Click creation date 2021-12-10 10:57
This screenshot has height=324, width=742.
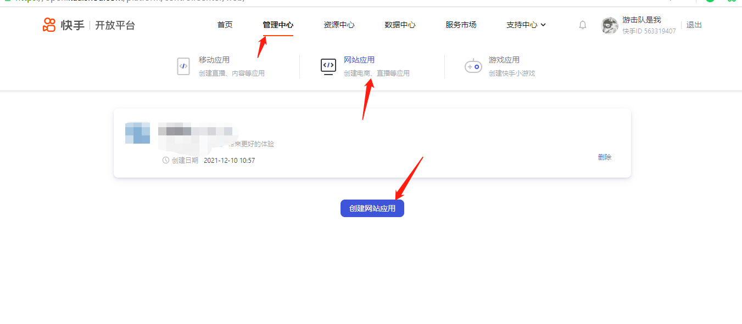click(x=229, y=161)
